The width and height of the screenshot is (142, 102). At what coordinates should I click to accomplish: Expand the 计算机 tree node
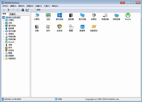pos(4,20)
